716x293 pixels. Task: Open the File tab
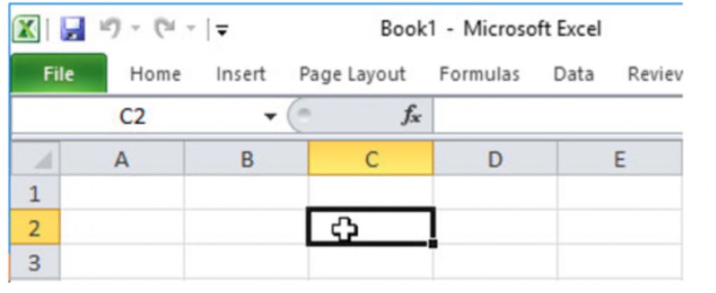(x=59, y=74)
